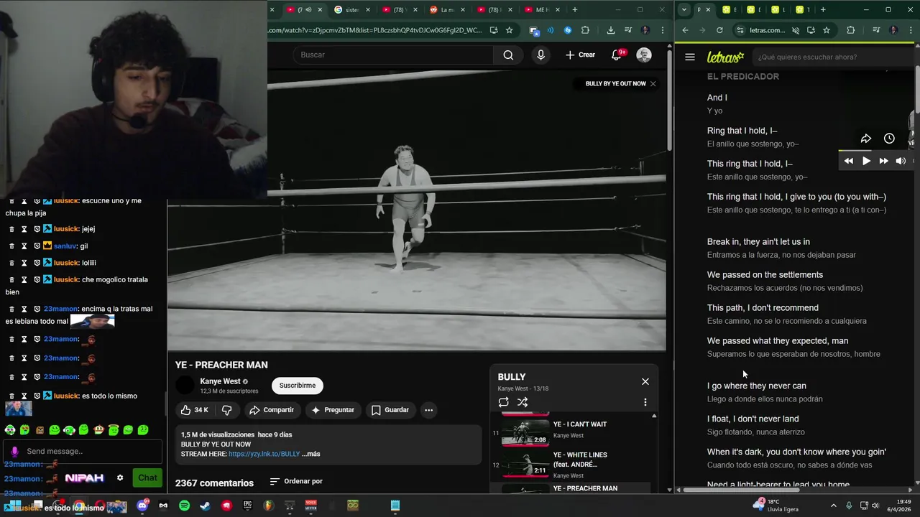Focus the YouTube Buscar search field
Screen dimensions: 920x517
click(x=393, y=55)
